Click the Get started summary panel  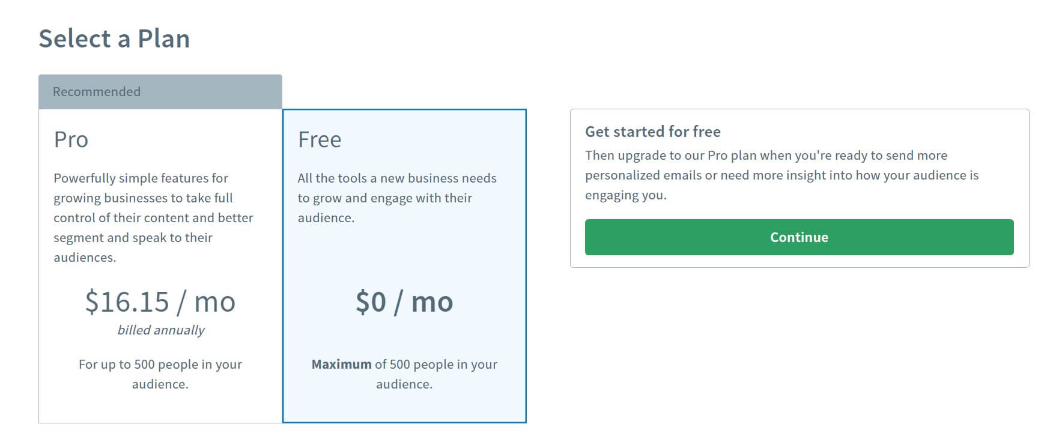pos(799,188)
